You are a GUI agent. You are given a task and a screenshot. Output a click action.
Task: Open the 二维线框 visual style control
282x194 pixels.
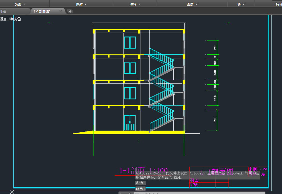13,19
